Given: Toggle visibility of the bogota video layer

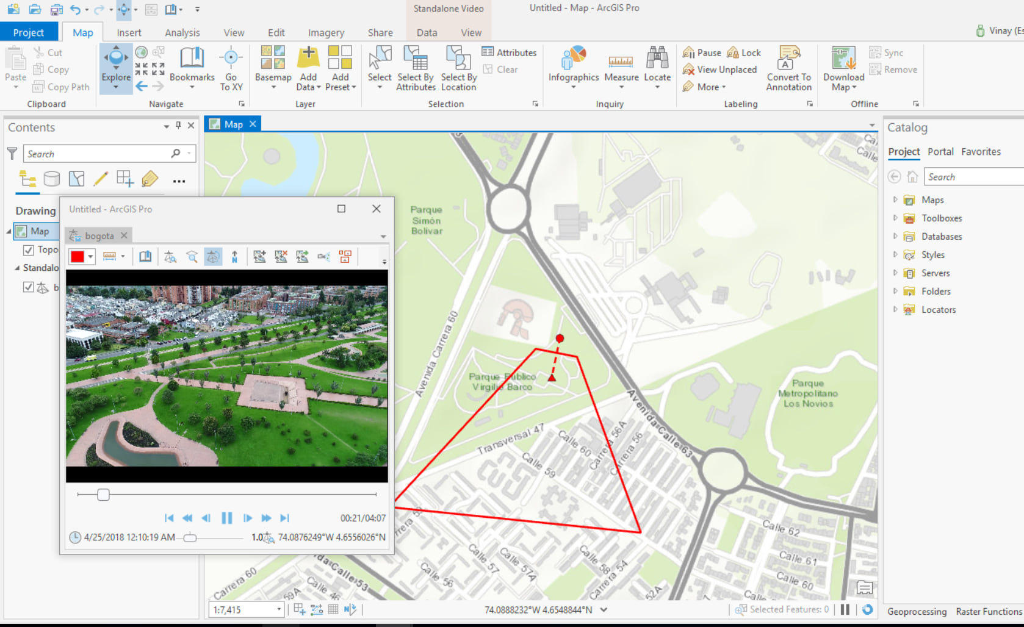Looking at the screenshot, I should pos(28,287).
